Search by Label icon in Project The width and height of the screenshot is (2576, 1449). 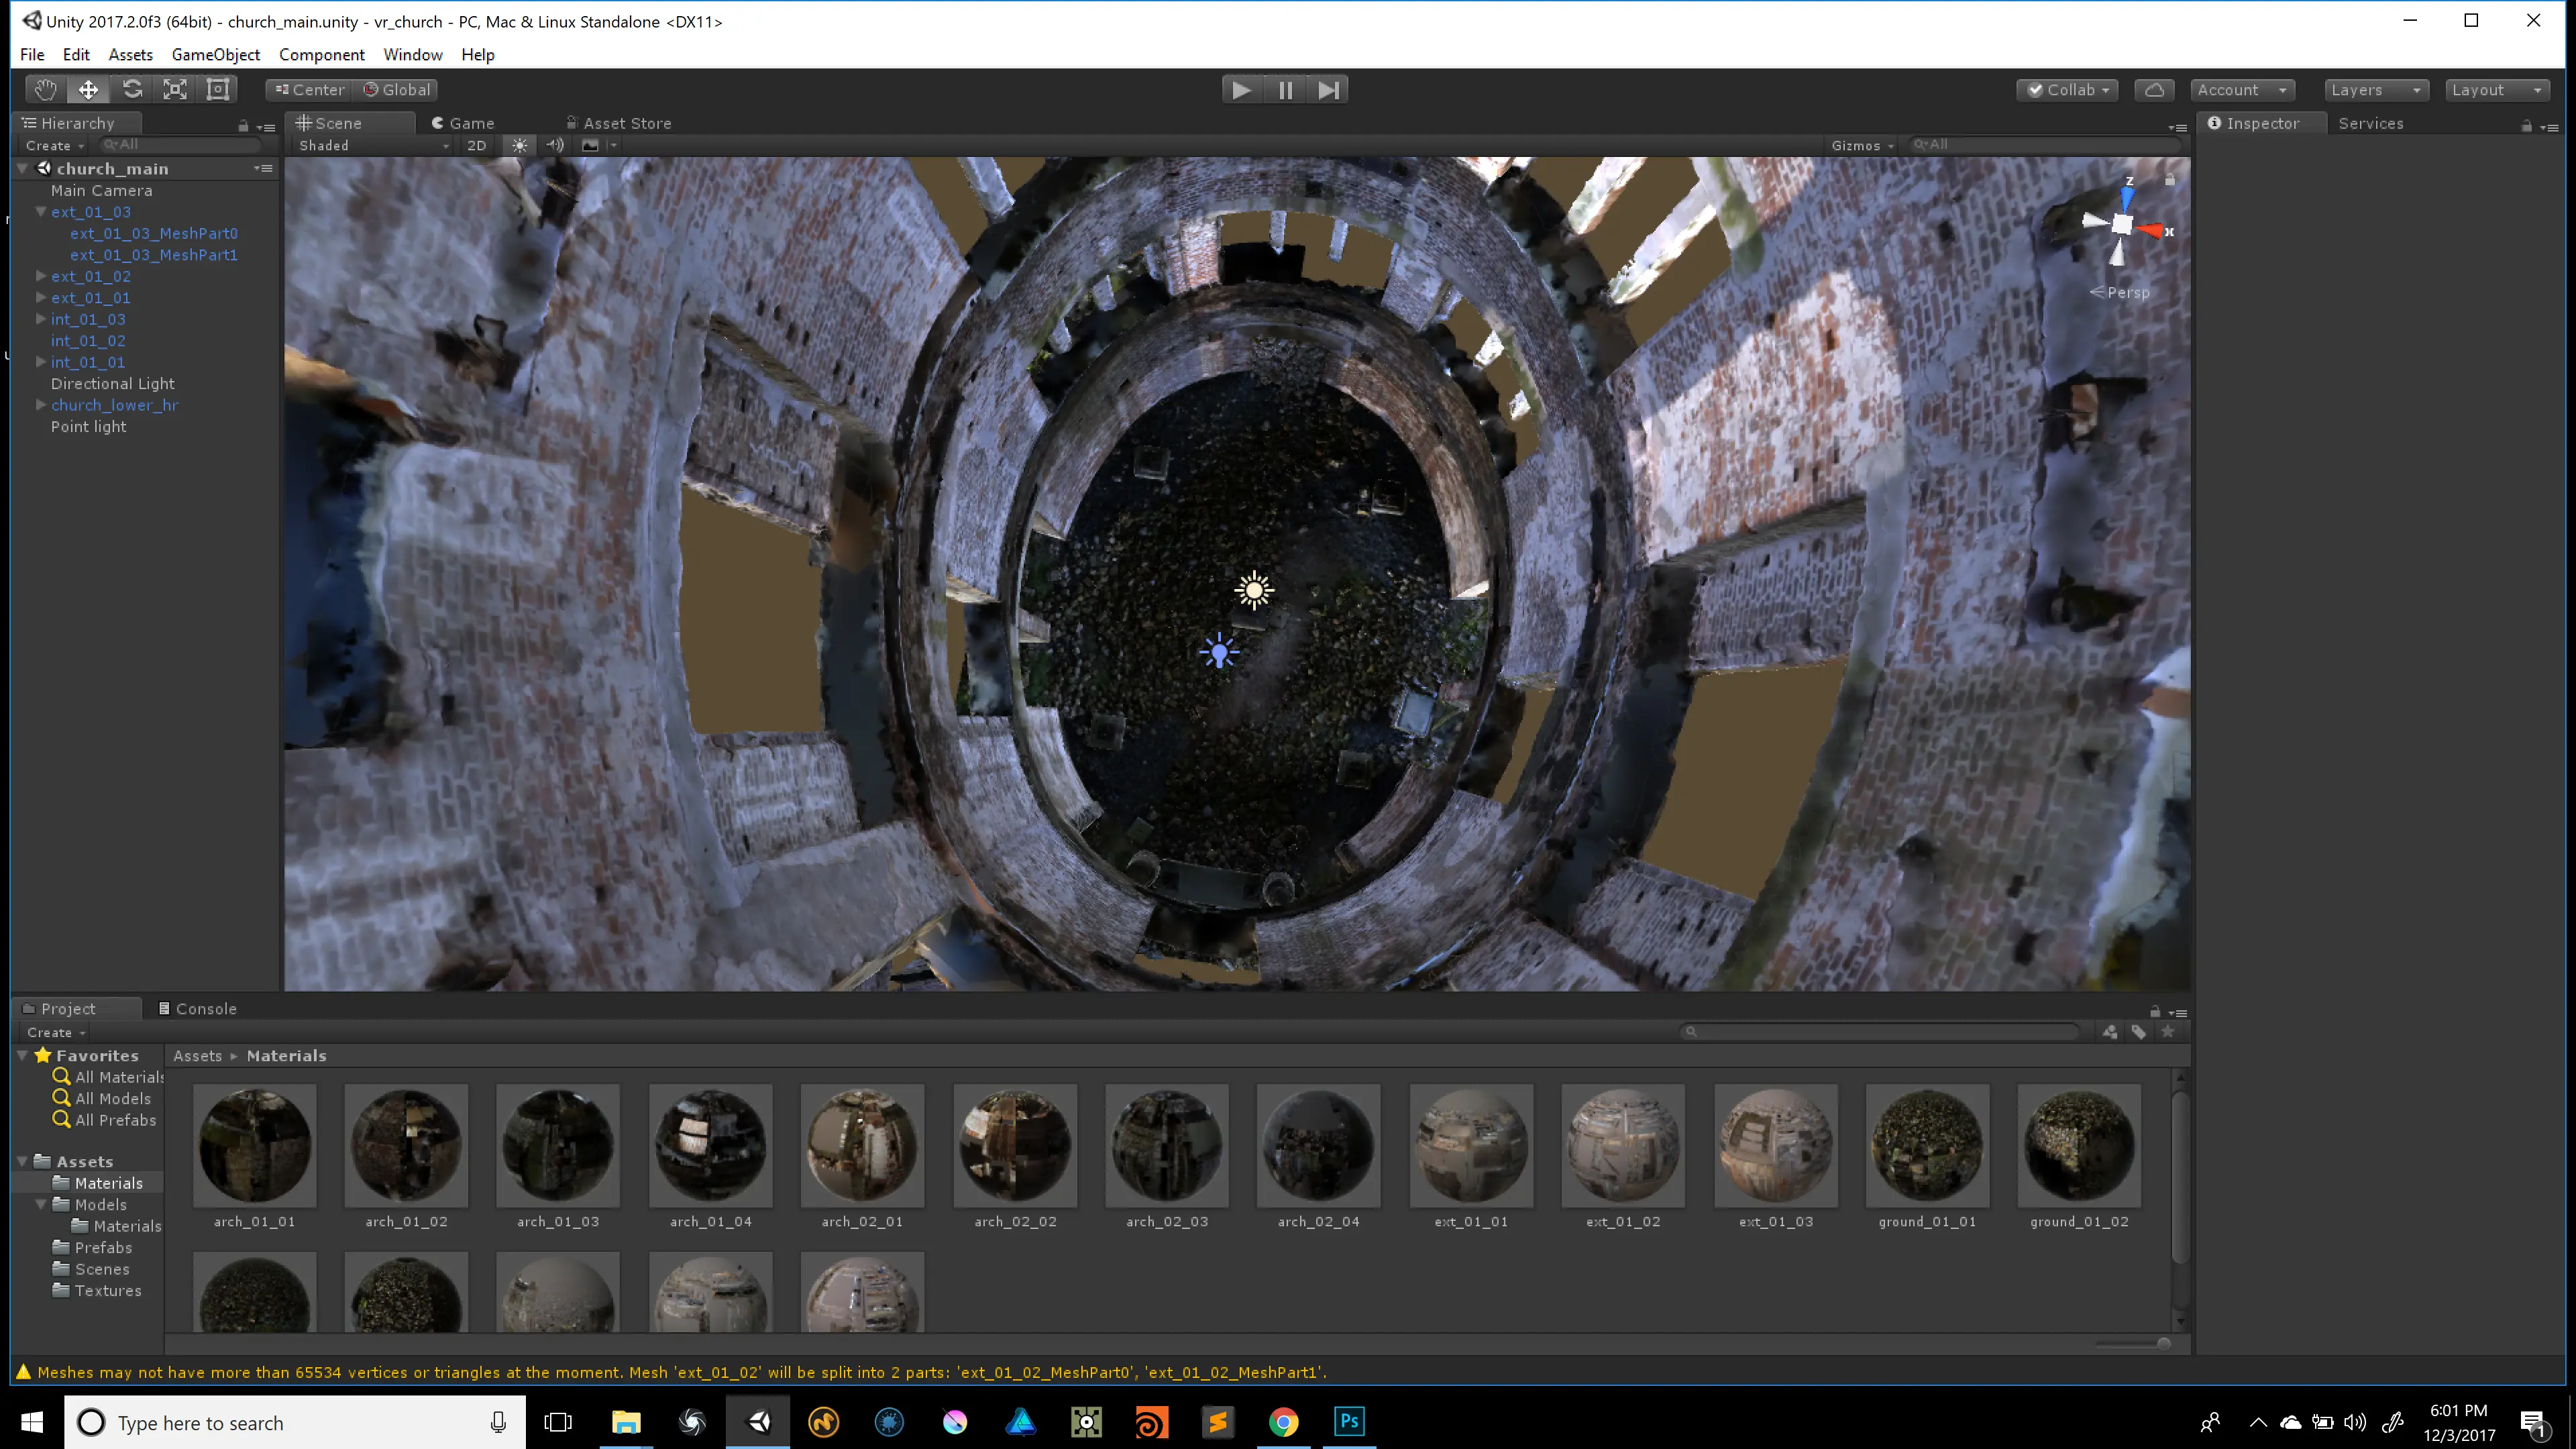tap(2138, 1031)
